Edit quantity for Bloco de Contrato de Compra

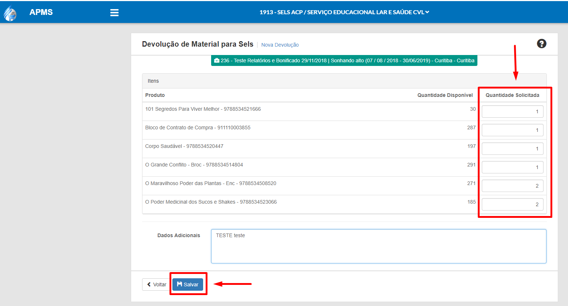coord(512,130)
